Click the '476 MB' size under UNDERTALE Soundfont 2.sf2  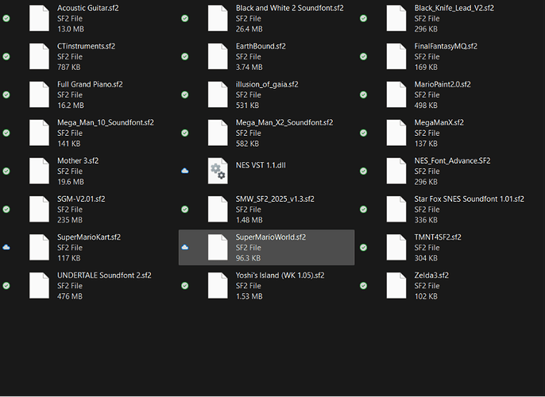pos(70,296)
